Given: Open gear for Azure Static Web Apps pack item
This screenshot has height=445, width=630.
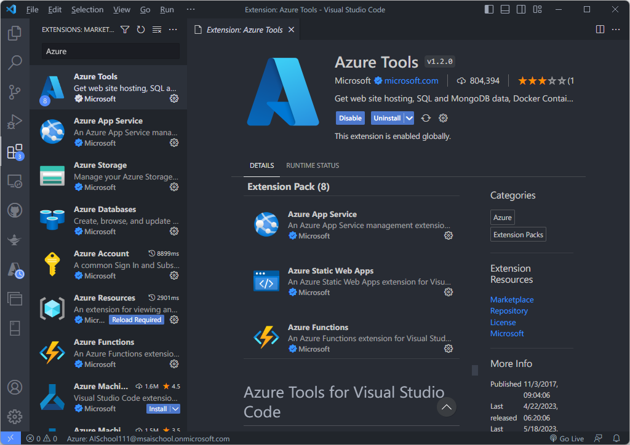Looking at the screenshot, I should coord(449,292).
